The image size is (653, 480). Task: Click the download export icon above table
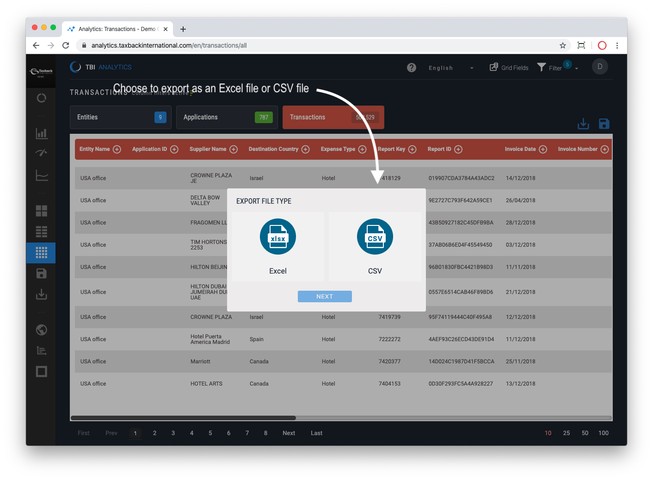click(583, 124)
